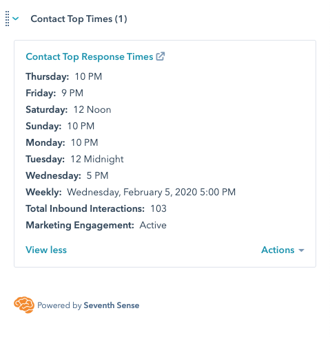Viewport: 330px width, 337px height.
Task: Click the Saturday 12 Noon row
Action: [68, 109]
